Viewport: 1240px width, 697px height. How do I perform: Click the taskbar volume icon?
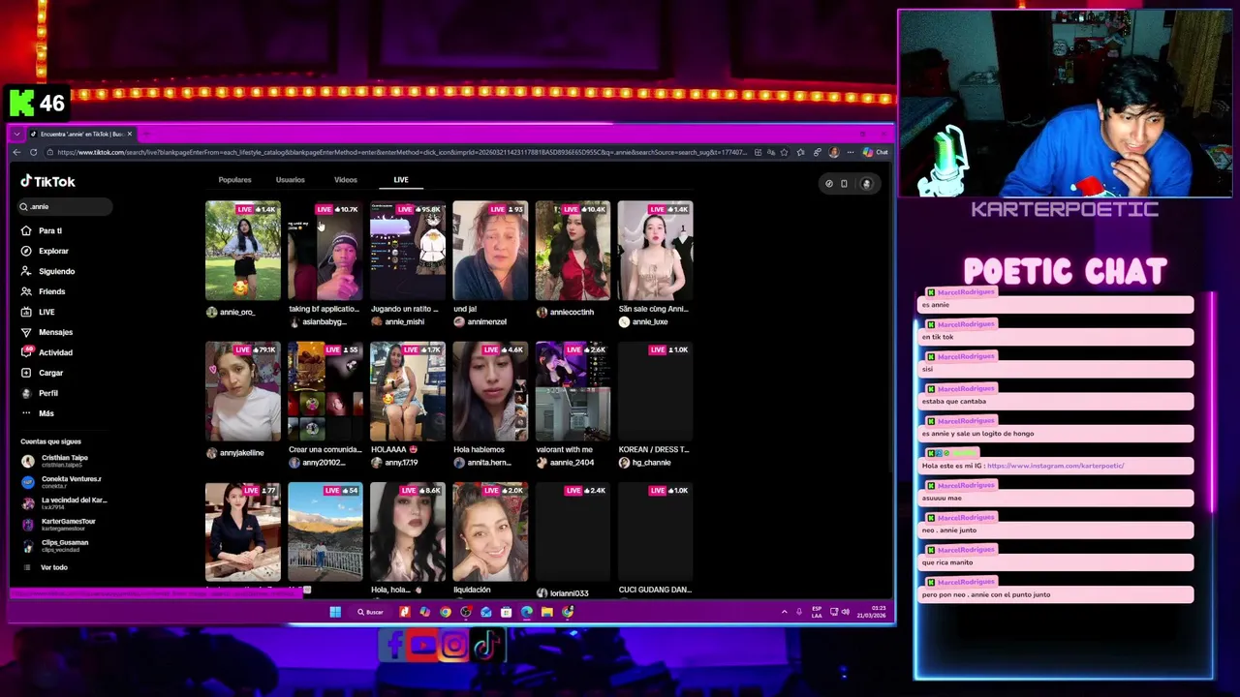point(845,612)
